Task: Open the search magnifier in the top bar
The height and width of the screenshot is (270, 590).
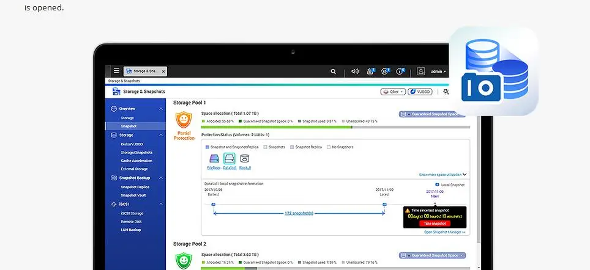Action: [333, 71]
